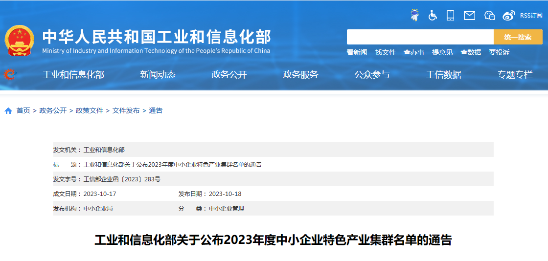This screenshot has width=548, height=261.
Task: Click the envelope mail icon
Action: pos(469,16)
